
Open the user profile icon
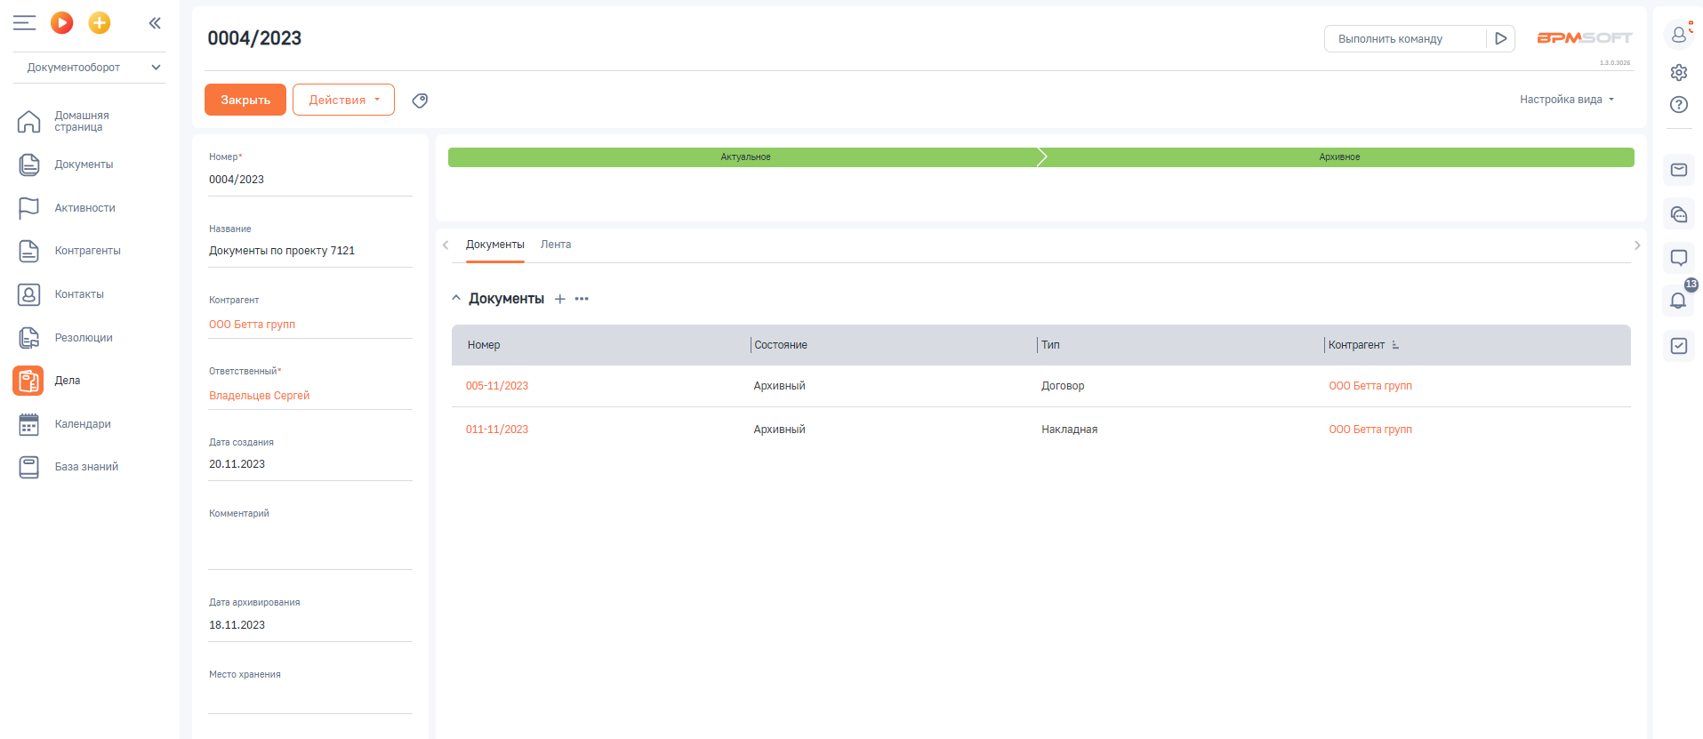(1679, 35)
